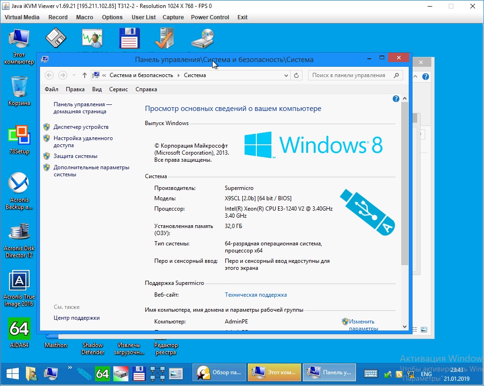484x386 pixels.
Task: Open Защита системы link
Action: [75, 156]
